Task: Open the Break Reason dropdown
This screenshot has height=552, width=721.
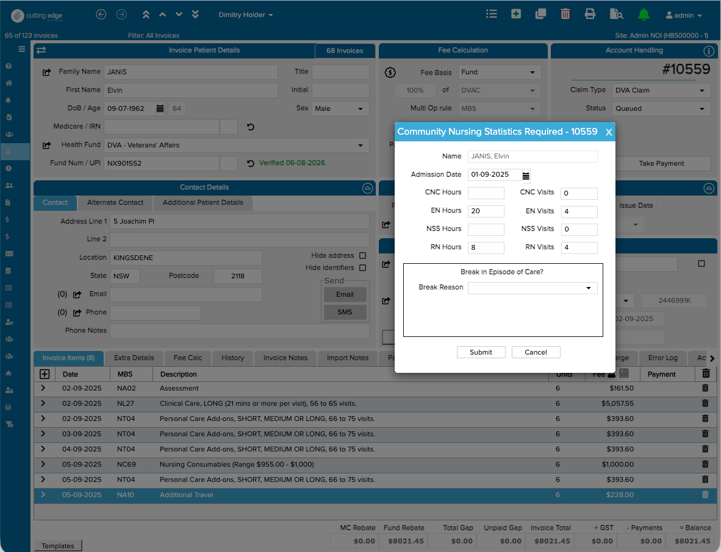Action: point(533,288)
